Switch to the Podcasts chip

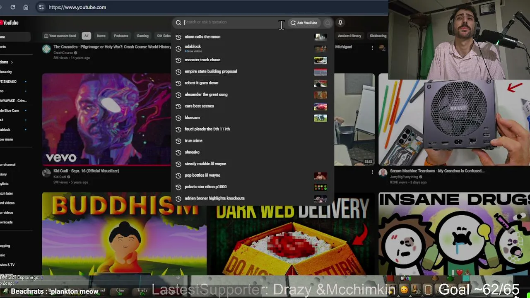(x=121, y=36)
